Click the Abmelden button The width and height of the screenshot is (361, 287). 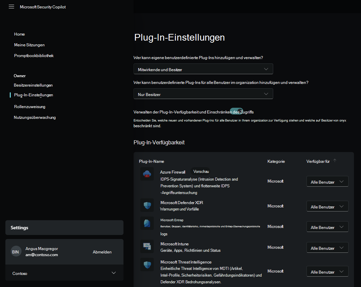[102, 251]
